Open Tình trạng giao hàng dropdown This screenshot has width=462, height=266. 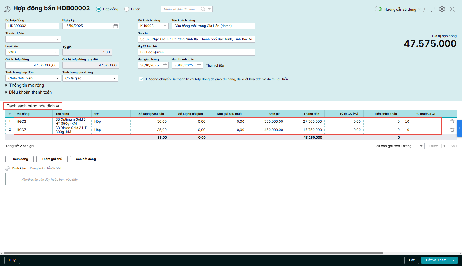[114, 78]
